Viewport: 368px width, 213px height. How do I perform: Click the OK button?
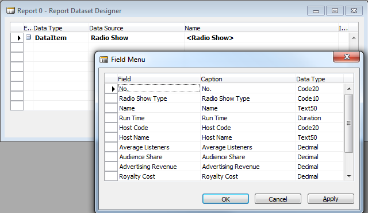(x=225, y=199)
